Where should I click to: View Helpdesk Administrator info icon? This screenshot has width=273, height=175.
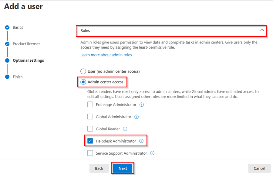point(141,141)
